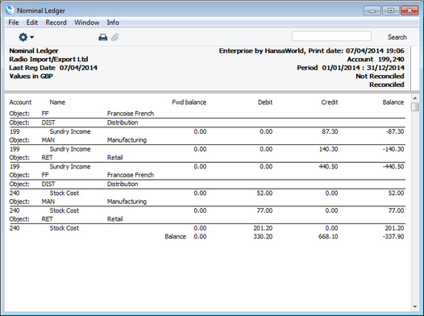This screenshot has width=424, height=316.
Task: Click the Fwd balance column header
Action: pos(189,102)
